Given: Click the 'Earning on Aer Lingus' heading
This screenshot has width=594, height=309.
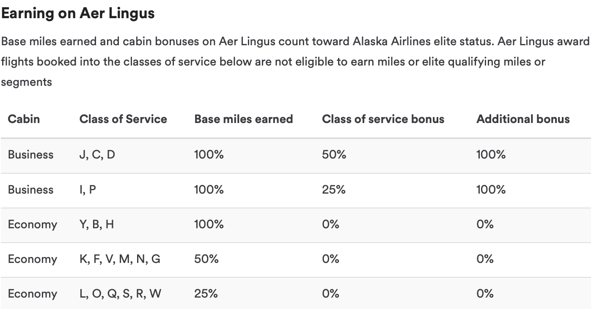Looking at the screenshot, I should coord(78,14).
